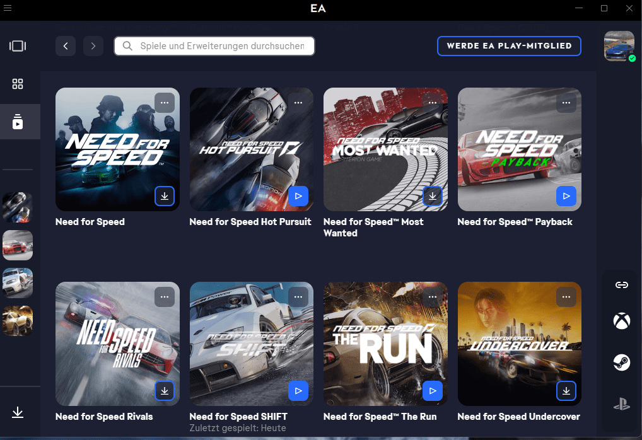The image size is (642, 440).
Task: Maximize the EA app window
Action: click(604, 8)
